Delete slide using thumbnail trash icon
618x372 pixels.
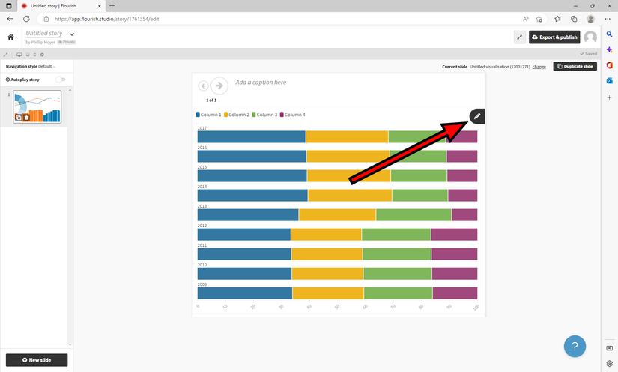(x=26, y=118)
